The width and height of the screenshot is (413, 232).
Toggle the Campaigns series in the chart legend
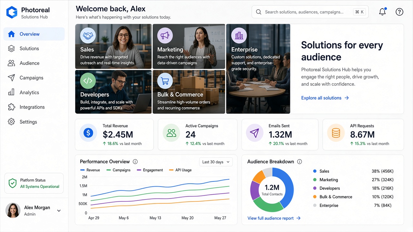point(118,170)
